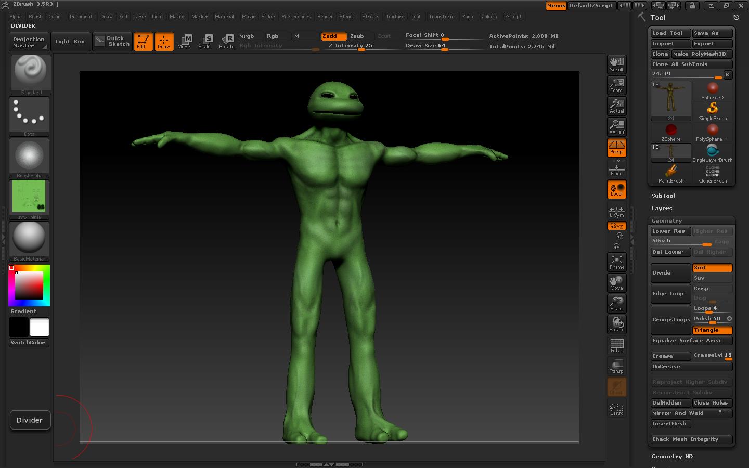Select the SingleLayerBrush tool
Screen dimensions: 749x468
[712, 153]
